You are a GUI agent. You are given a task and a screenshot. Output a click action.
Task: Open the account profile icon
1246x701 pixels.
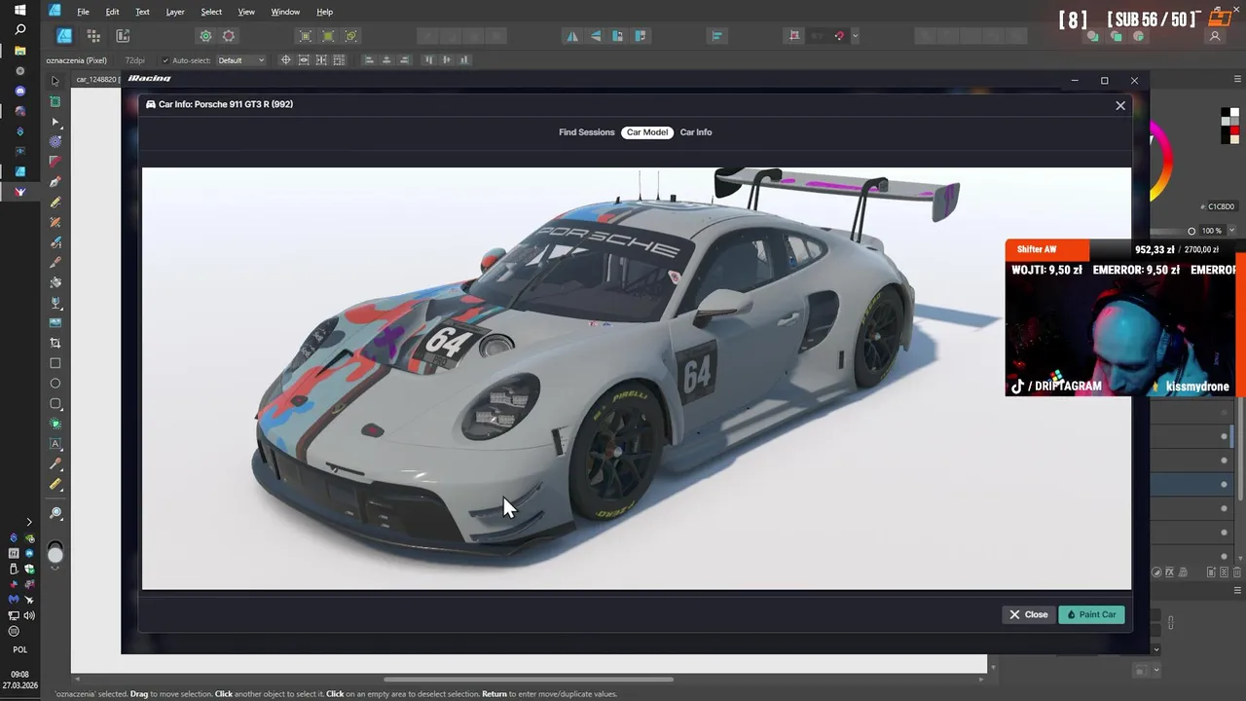tap(1215, 36)
